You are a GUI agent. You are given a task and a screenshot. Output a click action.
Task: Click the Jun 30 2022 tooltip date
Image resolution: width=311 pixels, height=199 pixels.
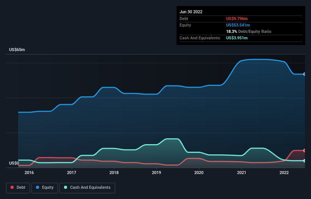click(x=191, y=12)
